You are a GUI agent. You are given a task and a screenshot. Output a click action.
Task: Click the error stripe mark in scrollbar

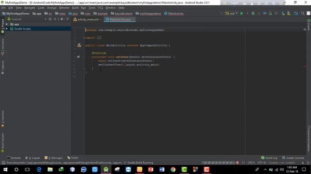305,66
